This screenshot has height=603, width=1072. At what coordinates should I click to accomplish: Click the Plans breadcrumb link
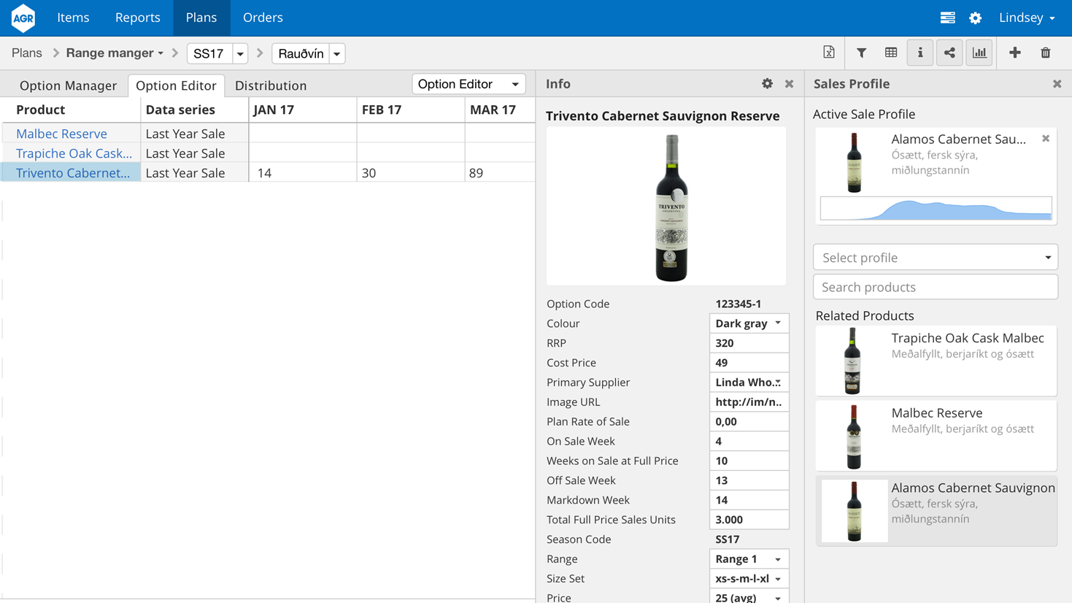pyautogui.click(x=27, y=53)
